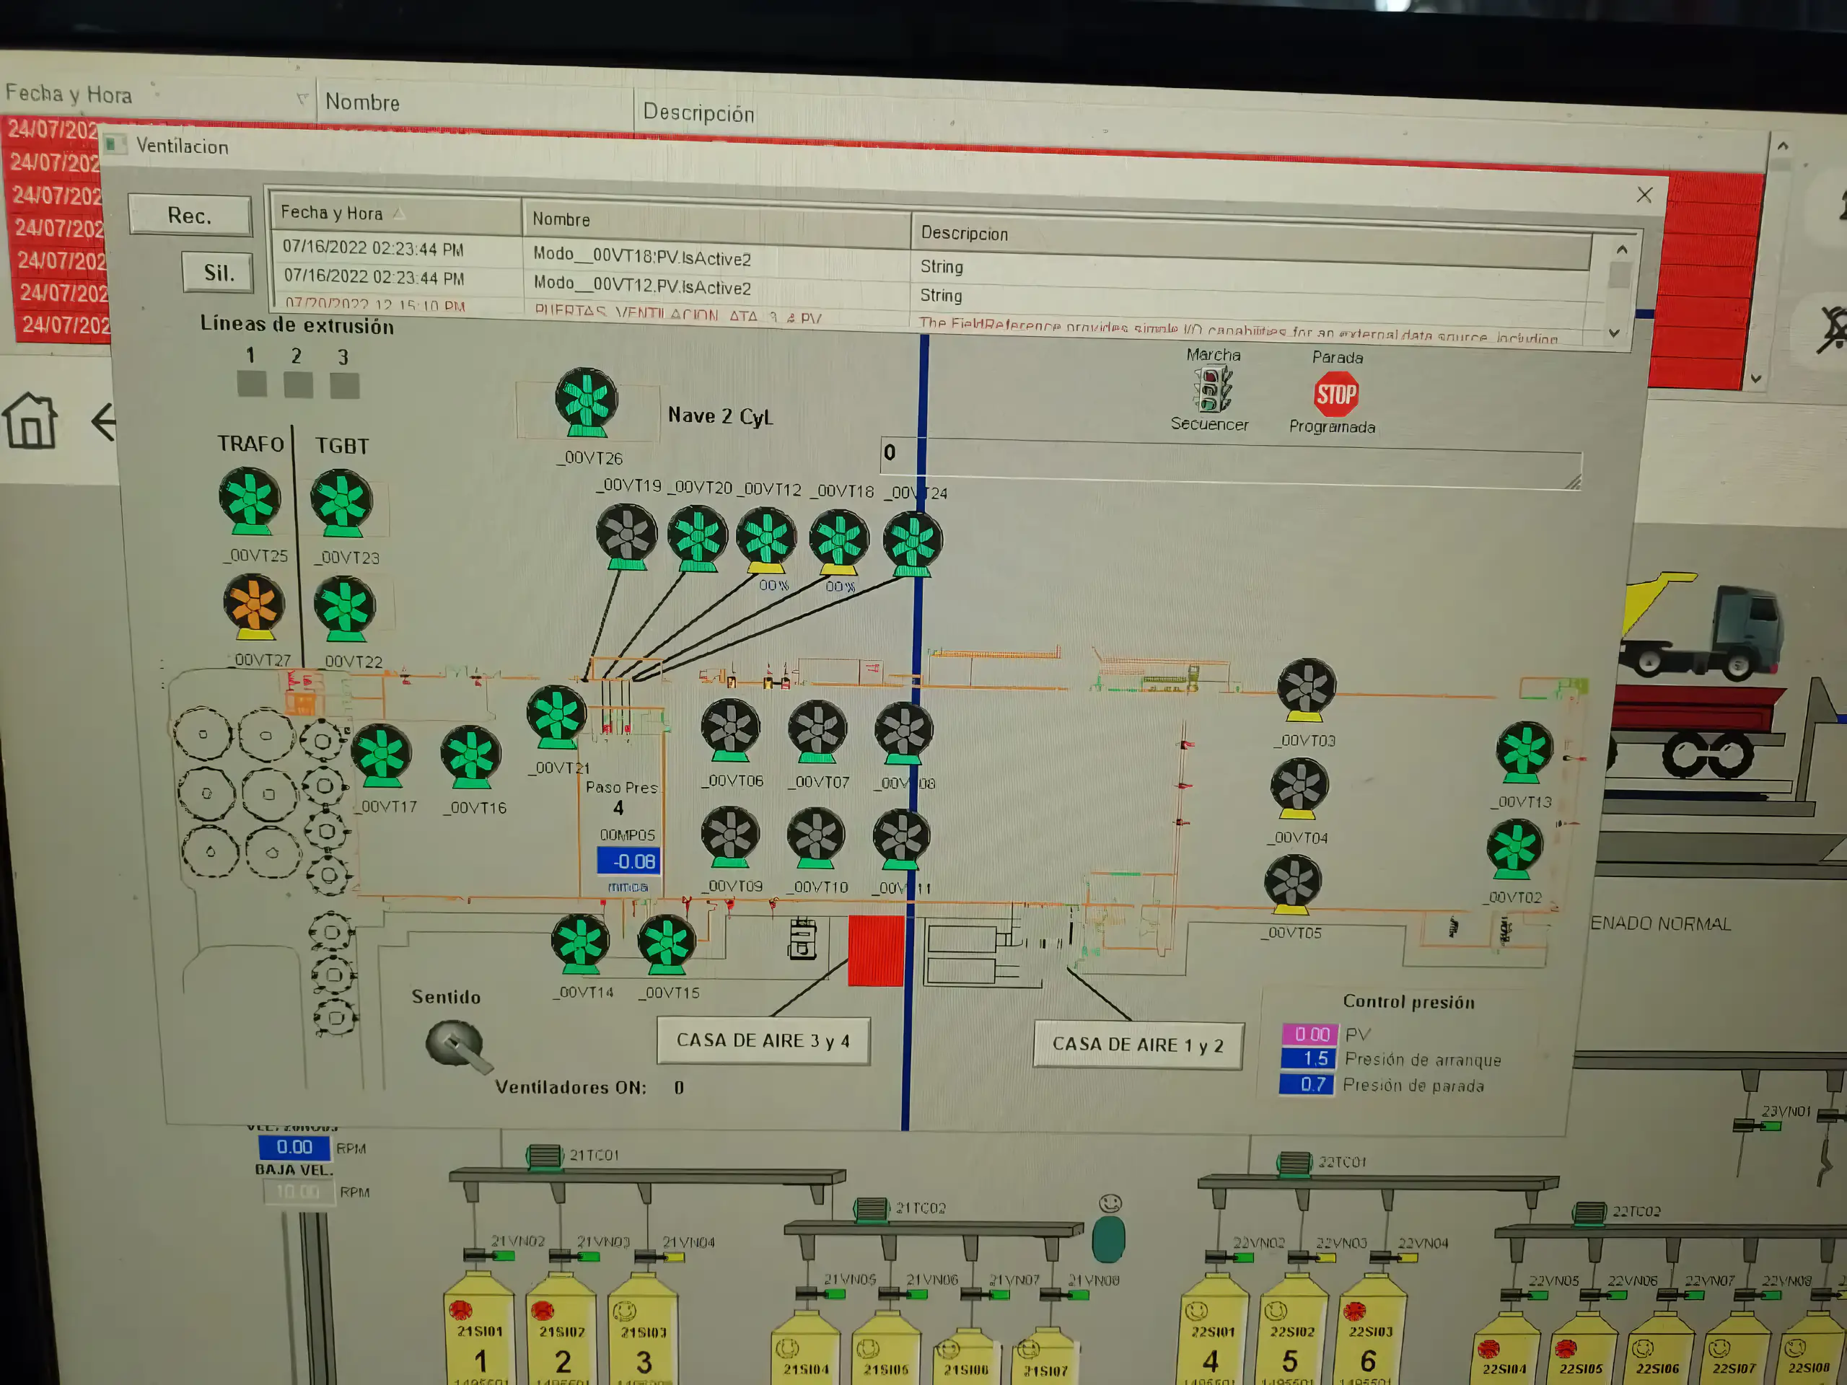Viewport: 1847px width, 1385px height.
Task: Click the _00VT04 fan icon
Action: point(1299,789)
